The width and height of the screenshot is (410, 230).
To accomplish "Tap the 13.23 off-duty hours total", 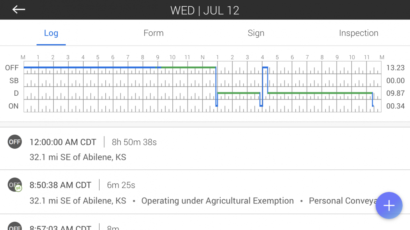I will point(395,68).
